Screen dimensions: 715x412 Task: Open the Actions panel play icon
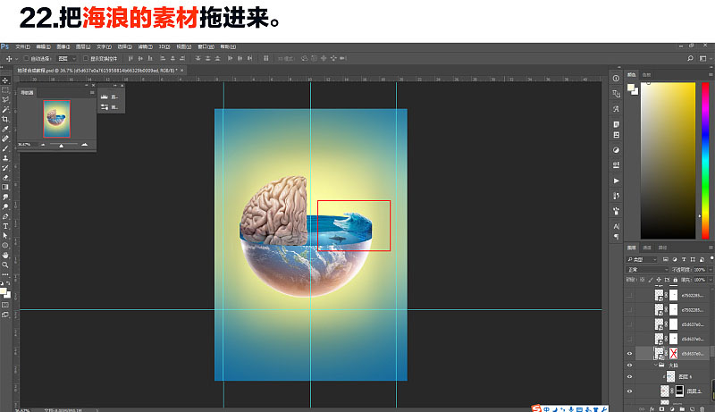coord(616,181)
